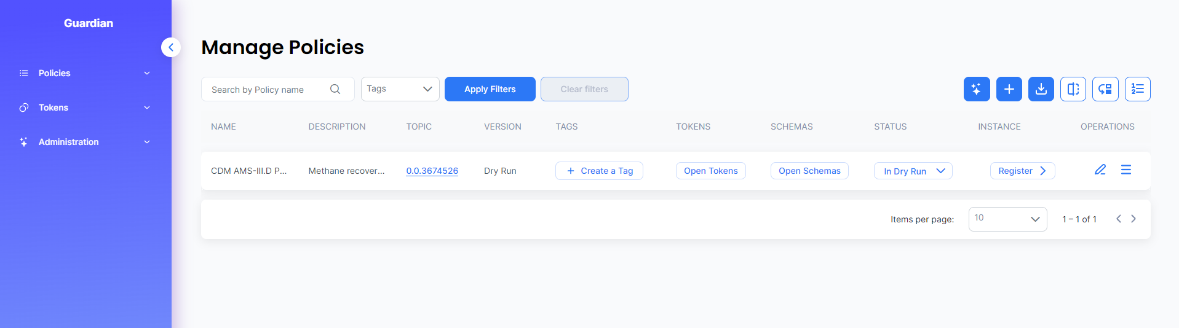Expand the Policies sidebar menu
The width and height of the screenshot is (1179, 328).
pyautogui.click(x=85, y=73)
